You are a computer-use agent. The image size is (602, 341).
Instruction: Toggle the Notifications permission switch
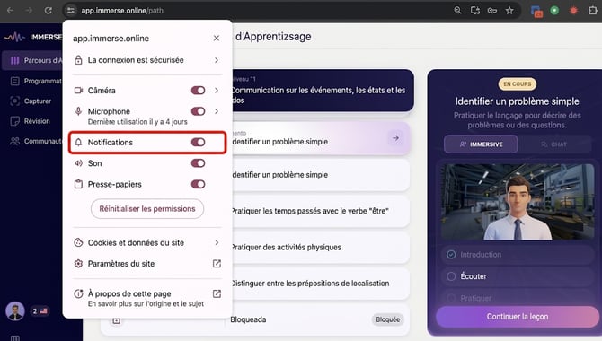(198, 143)
